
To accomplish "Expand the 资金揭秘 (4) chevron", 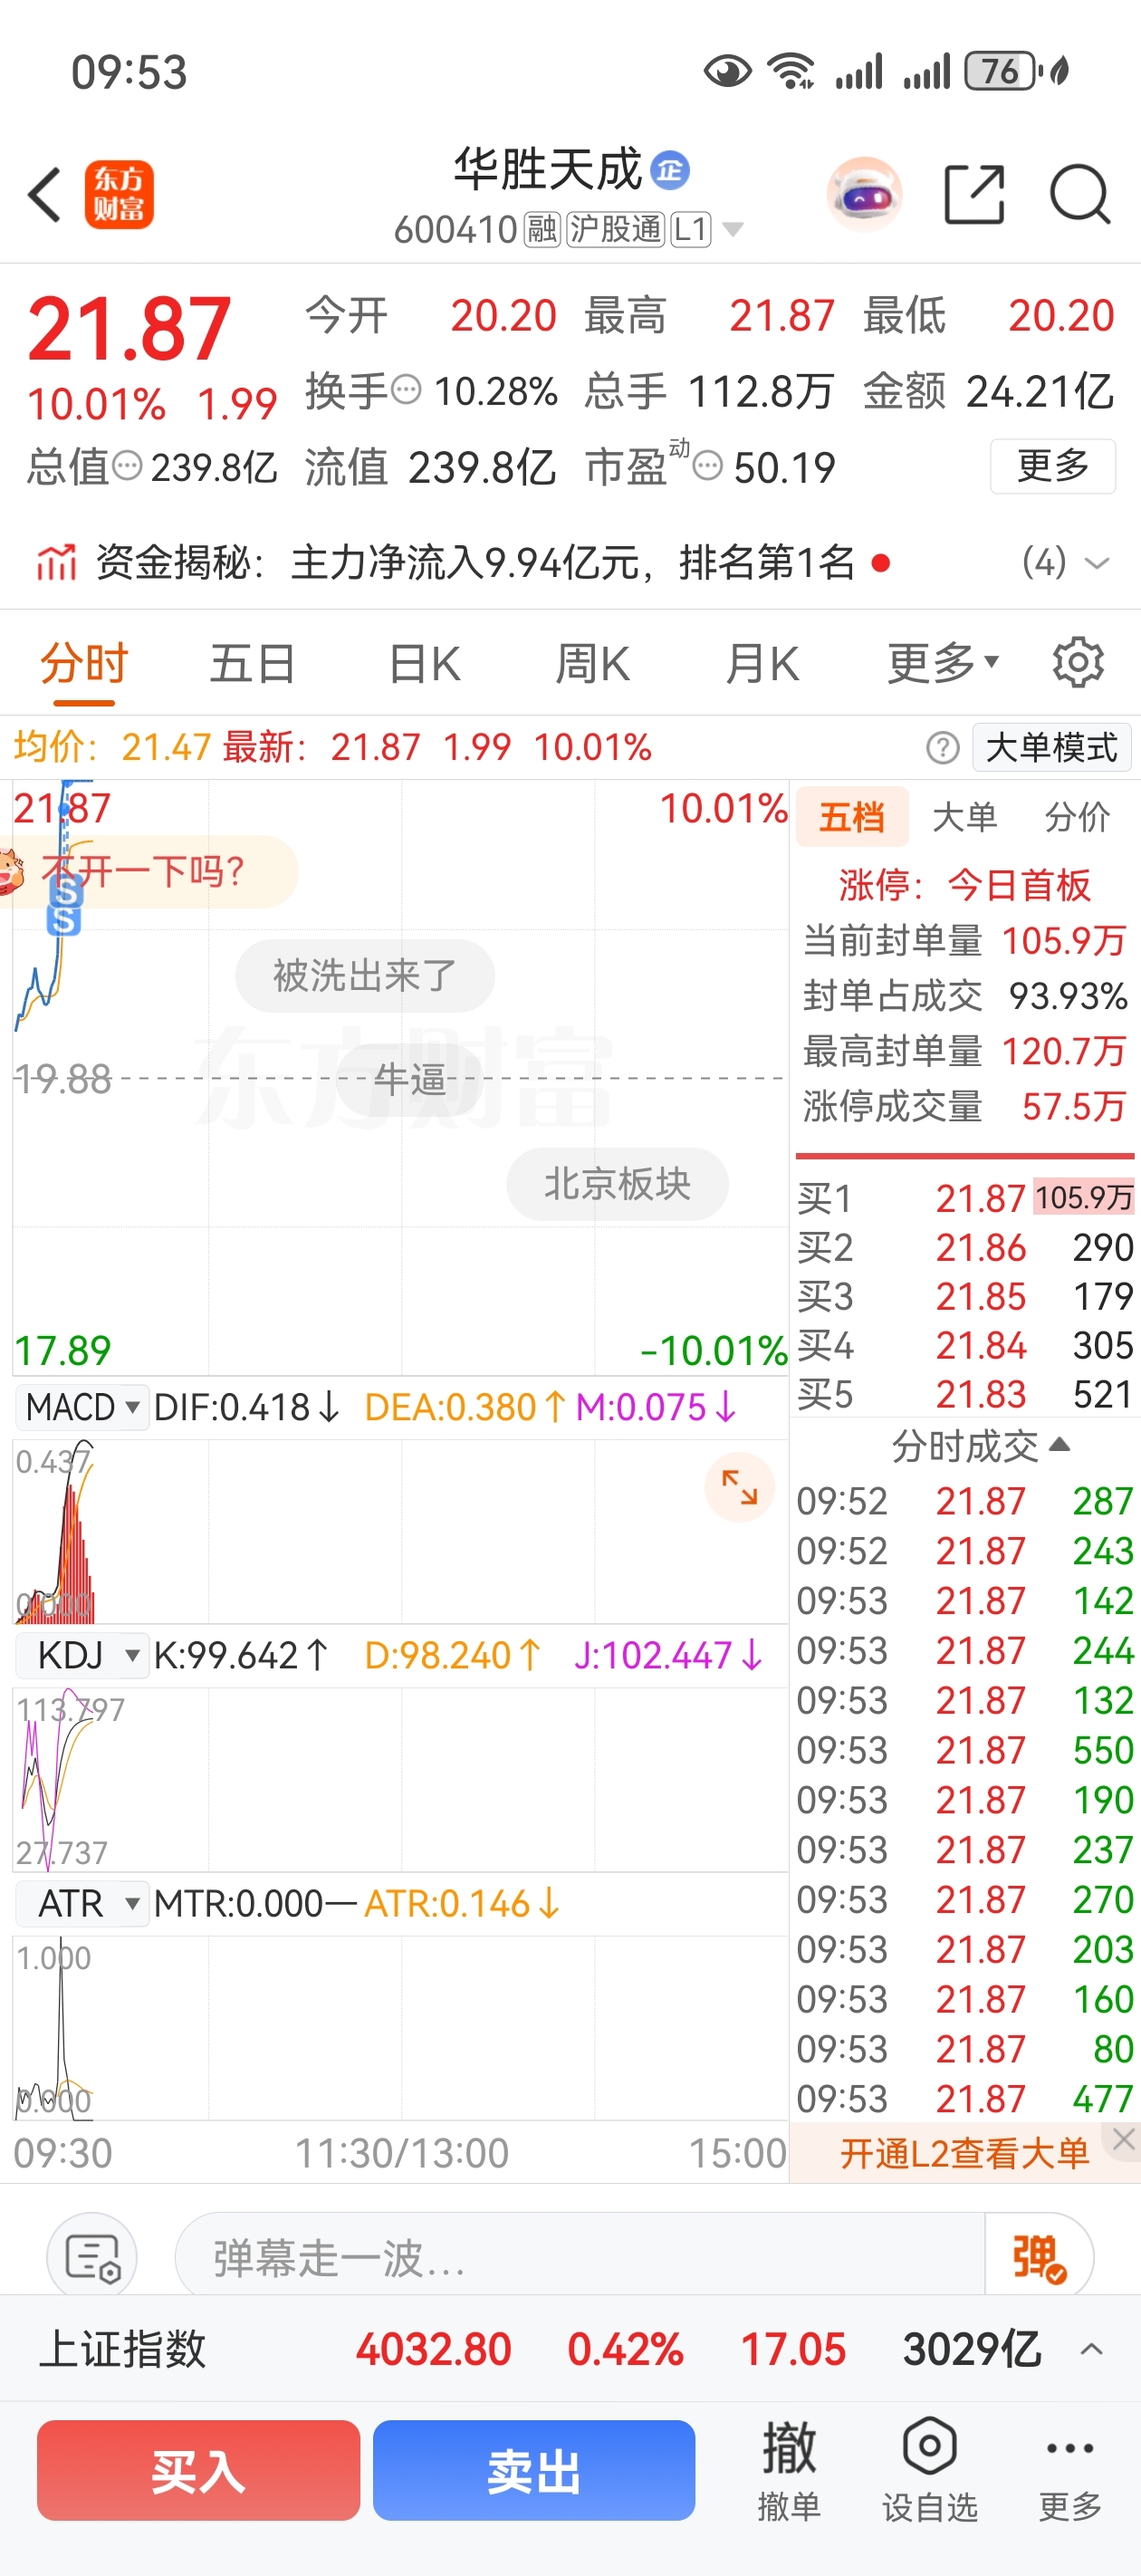I will [x=1097, y=563].
